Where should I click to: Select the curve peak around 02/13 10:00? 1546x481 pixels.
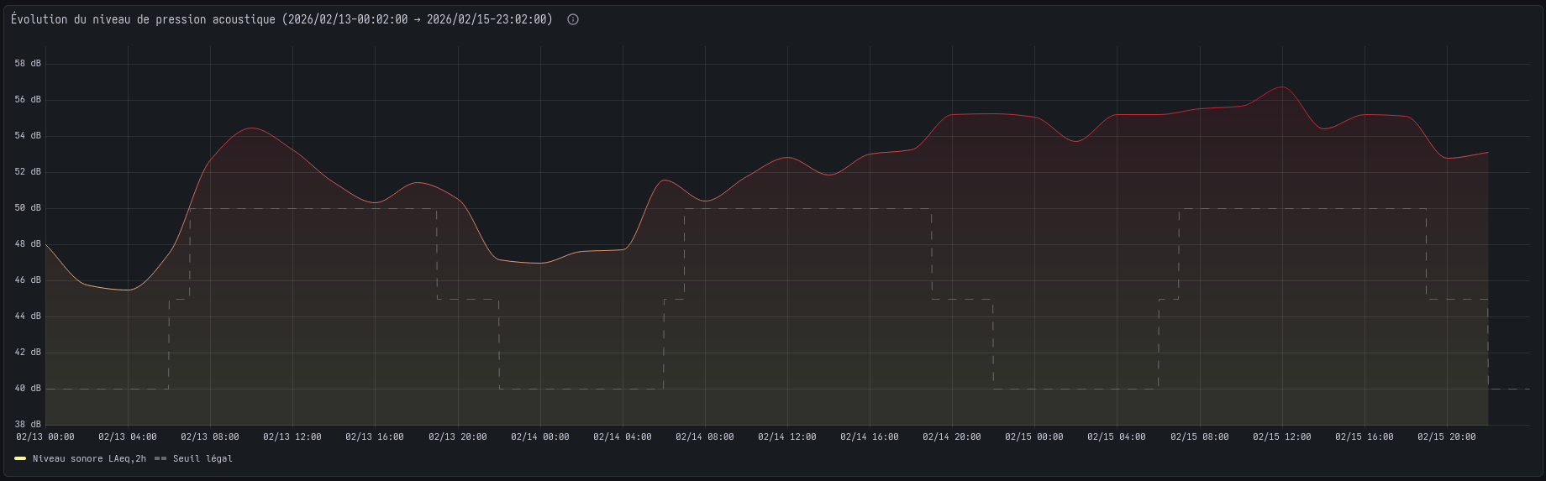(x=251, y=128)
